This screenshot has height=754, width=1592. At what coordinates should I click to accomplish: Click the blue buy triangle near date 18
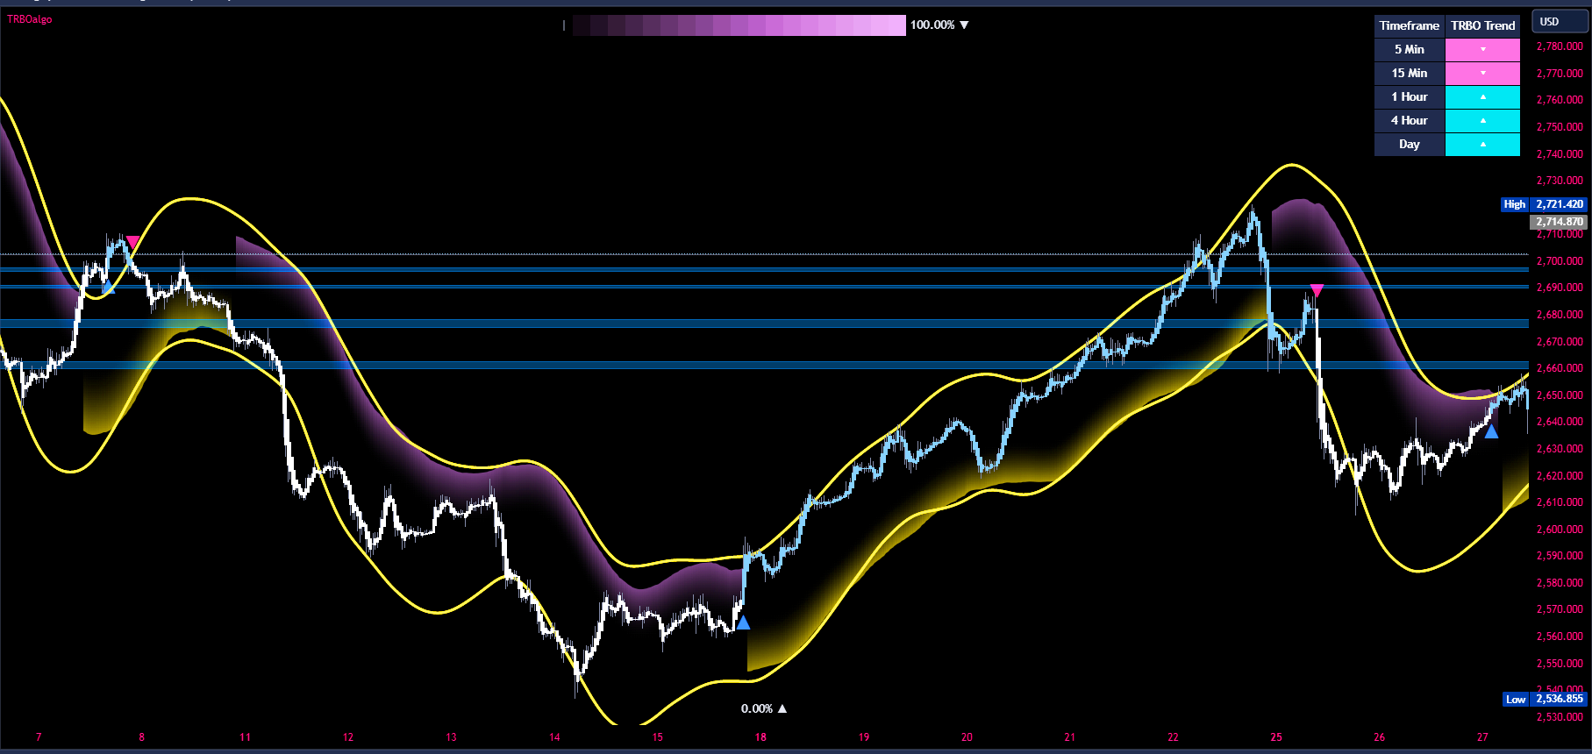743,622
